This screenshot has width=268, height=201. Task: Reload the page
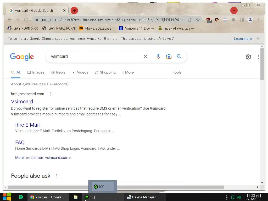26,20
